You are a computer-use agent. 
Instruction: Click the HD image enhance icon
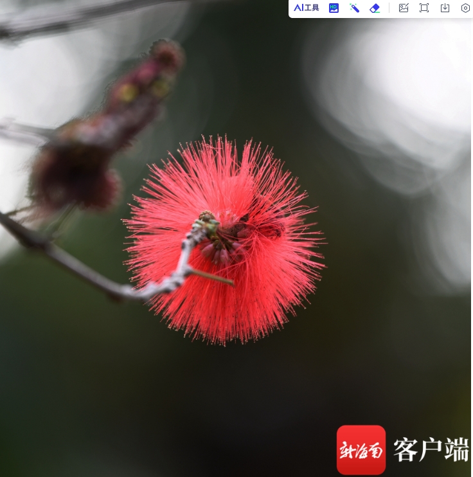click(334, 8)
